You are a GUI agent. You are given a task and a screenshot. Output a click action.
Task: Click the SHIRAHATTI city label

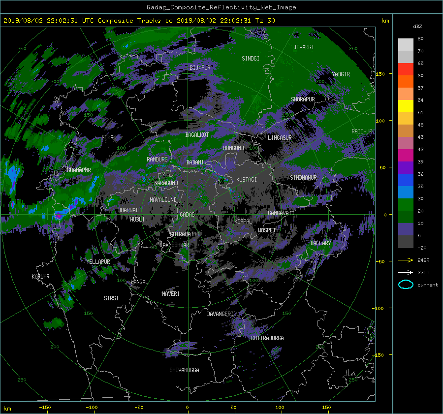185,234
